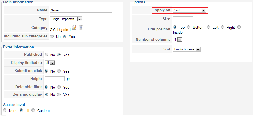Expand the Sort dropdown showing Products name

pos(187,49)
